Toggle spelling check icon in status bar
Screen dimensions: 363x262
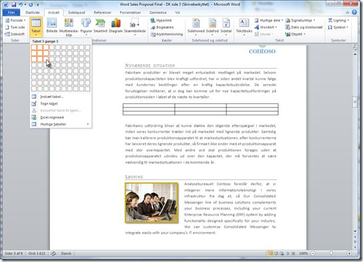coord(53,253)
